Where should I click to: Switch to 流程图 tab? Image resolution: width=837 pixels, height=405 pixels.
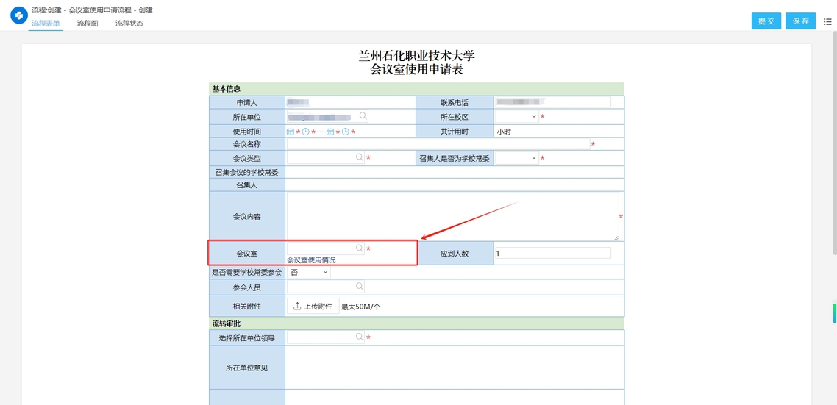tap(88, 24)
